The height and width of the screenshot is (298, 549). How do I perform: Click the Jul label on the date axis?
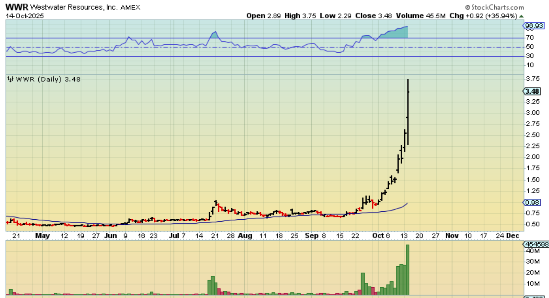tap(174, 236)
